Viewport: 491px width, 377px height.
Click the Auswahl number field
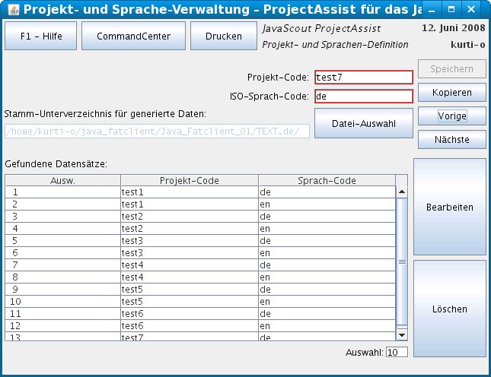pos(397,352)
